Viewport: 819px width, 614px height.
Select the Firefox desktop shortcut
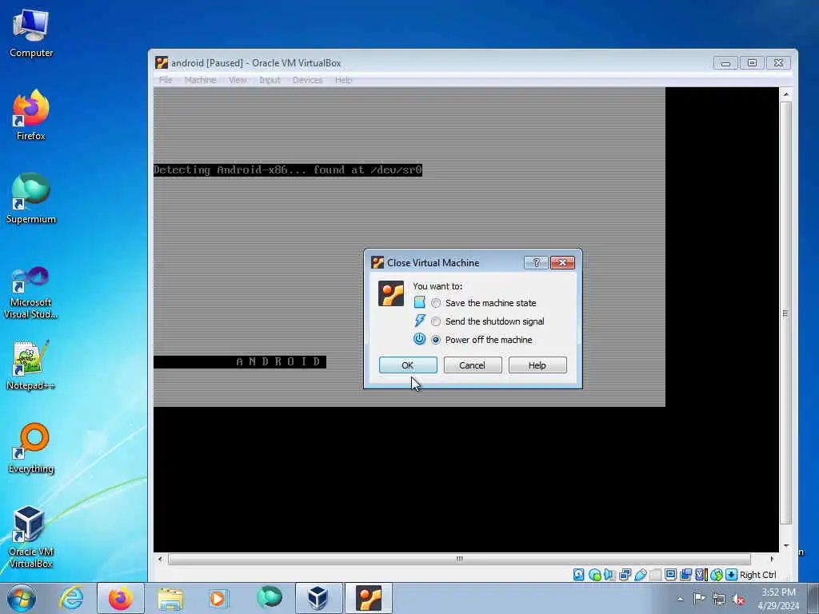(31, 115)
